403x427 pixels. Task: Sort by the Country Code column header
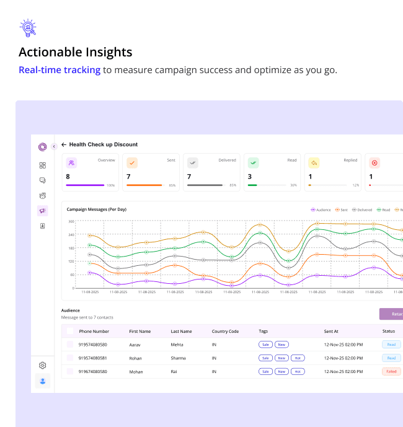pyautogui.click(x=225, y=331)
